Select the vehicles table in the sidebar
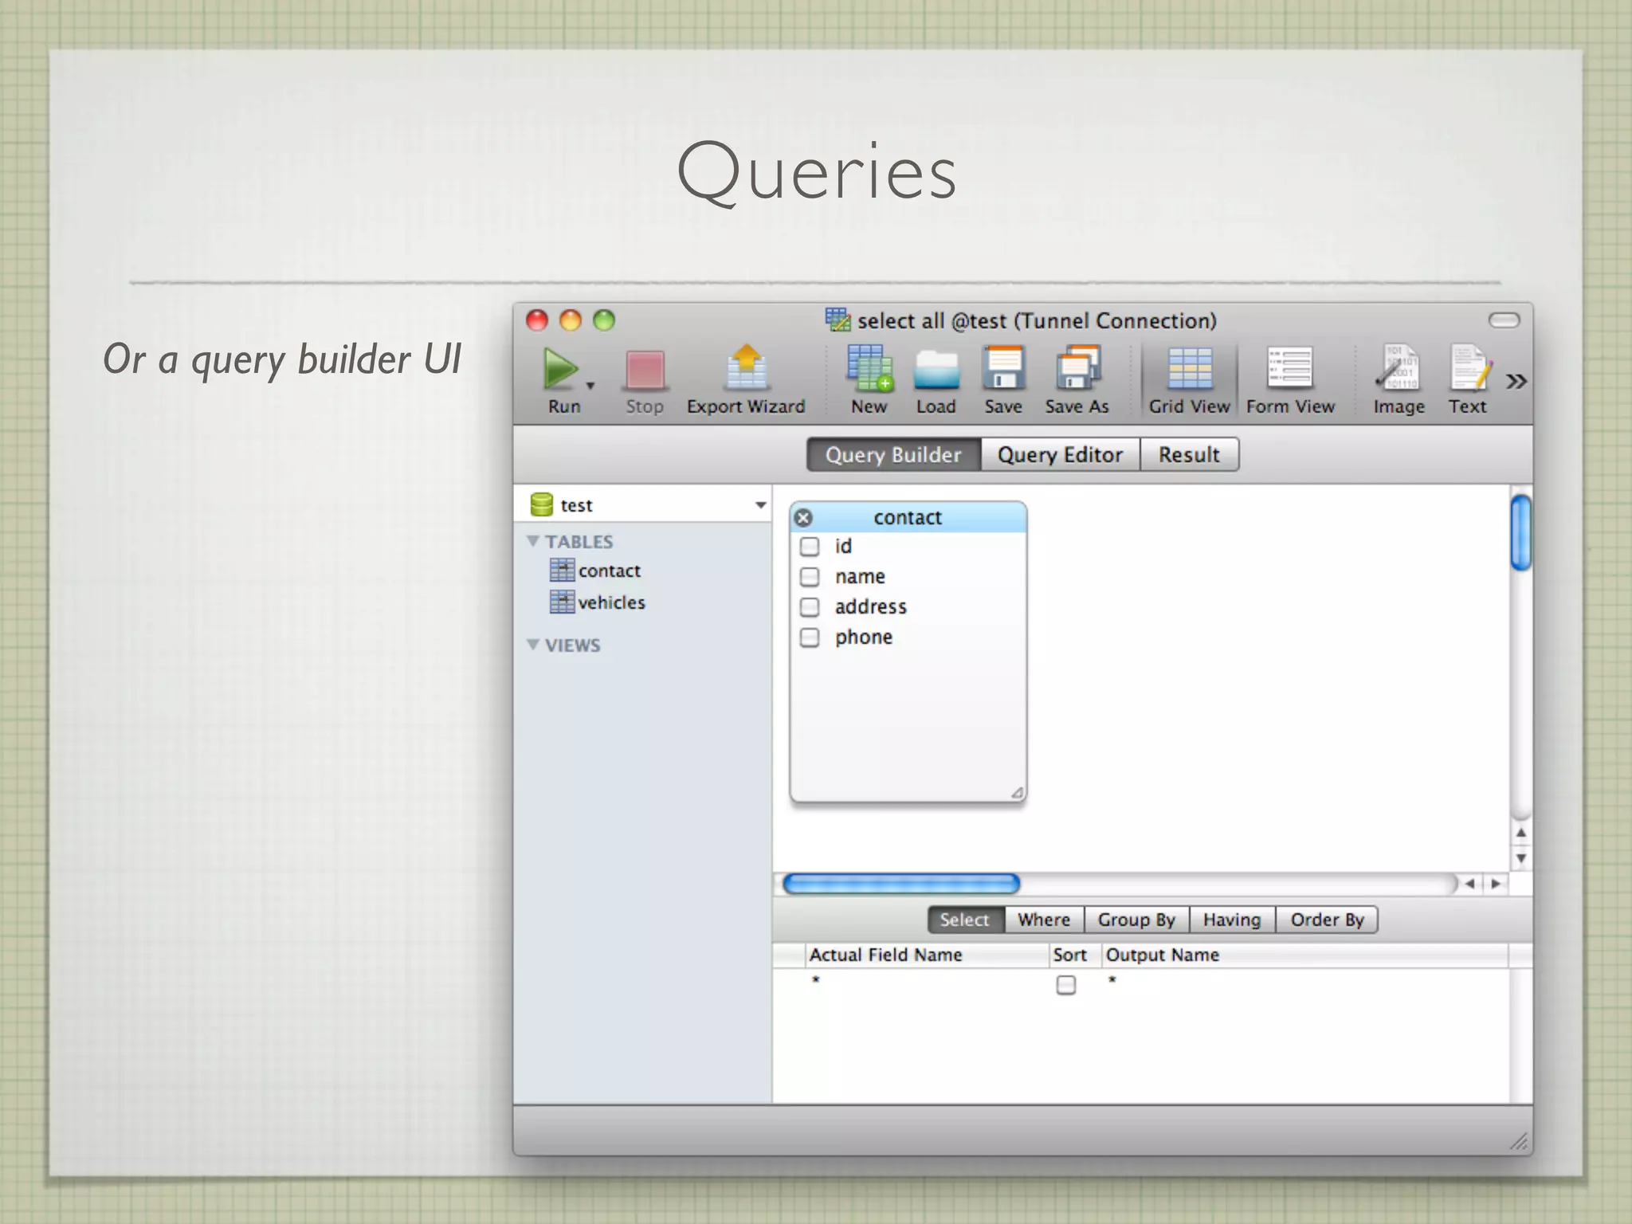1632x1224 pixels. point(612,602)
